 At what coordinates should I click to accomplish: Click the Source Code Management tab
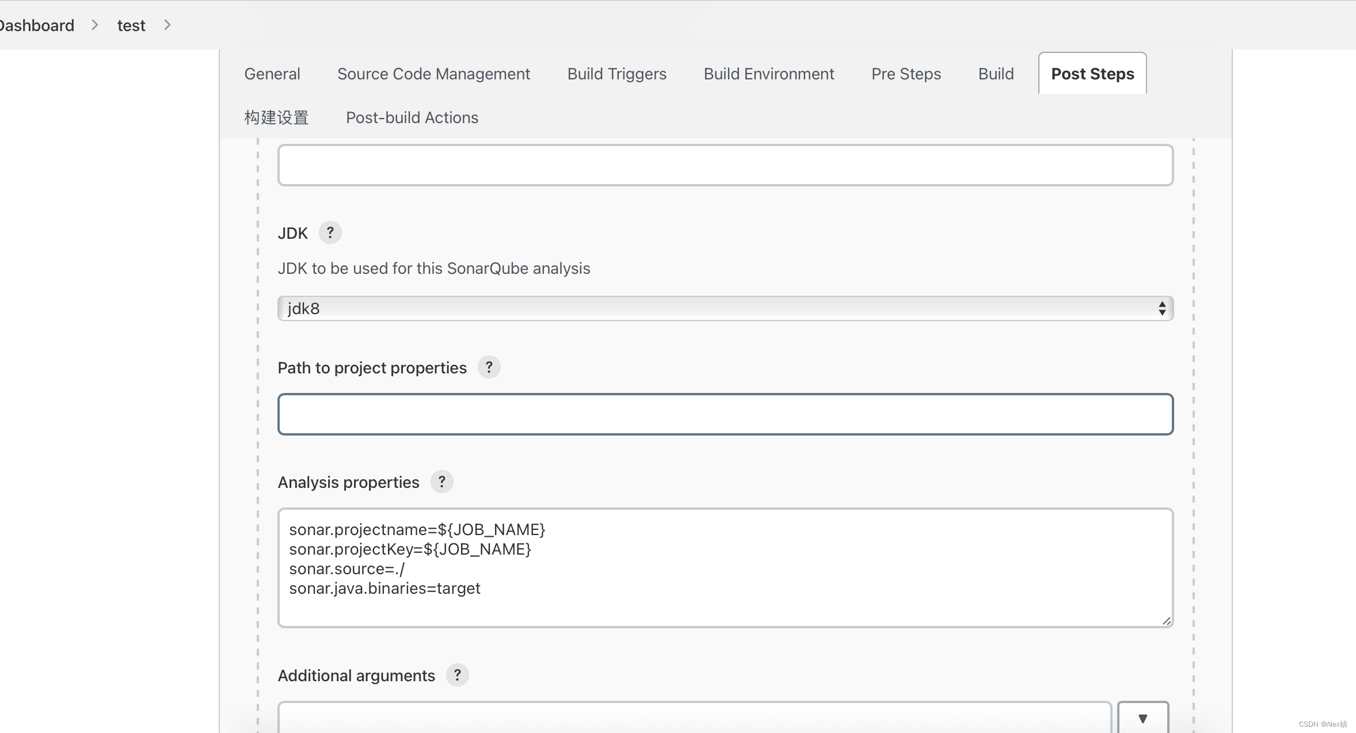(x=433, y=73)
